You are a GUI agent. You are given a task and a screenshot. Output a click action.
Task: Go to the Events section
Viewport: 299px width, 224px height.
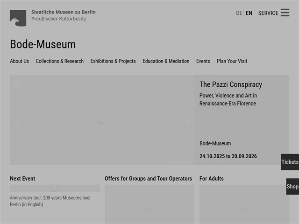coord(203,61)
